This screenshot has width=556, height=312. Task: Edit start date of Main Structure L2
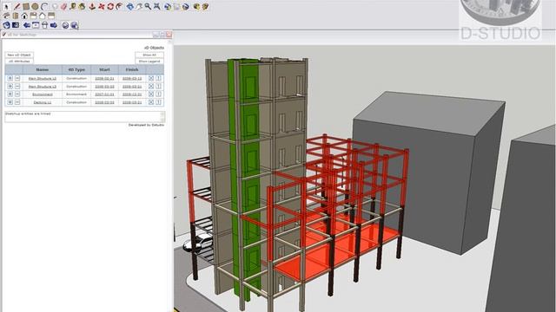(x=104, y=78)
